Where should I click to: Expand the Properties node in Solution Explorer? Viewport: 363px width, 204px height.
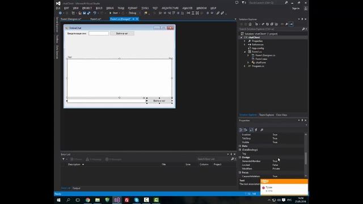(244, 41)
